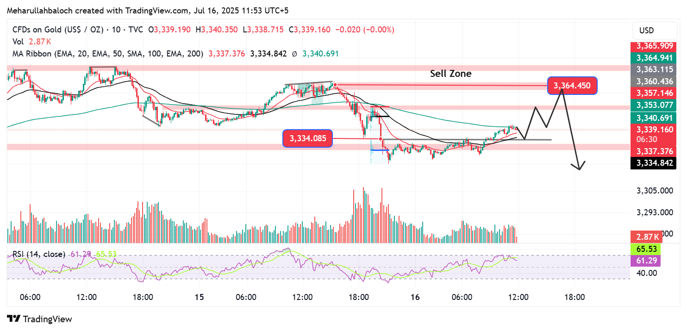Select date marker 15 on time axis
This screenshot has height=331, width=687.
(x=199, y=297)
